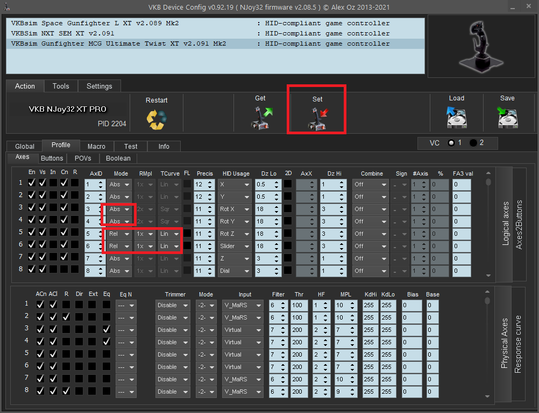Viewport: 539px width, 413px height.
Task: Click the joystick device thumbnail image
Action: [x=481, y=46]
